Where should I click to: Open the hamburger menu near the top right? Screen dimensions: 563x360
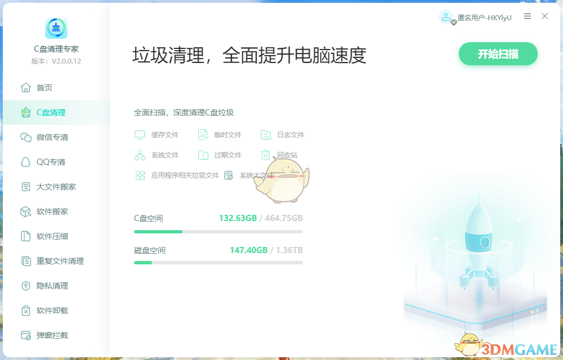click(527, 16)
